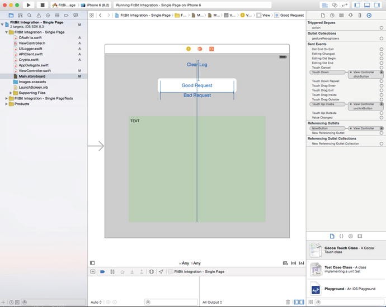Switch to the Media library tab
This screenshot has height=307, width=386.
[x=360, y=236]
